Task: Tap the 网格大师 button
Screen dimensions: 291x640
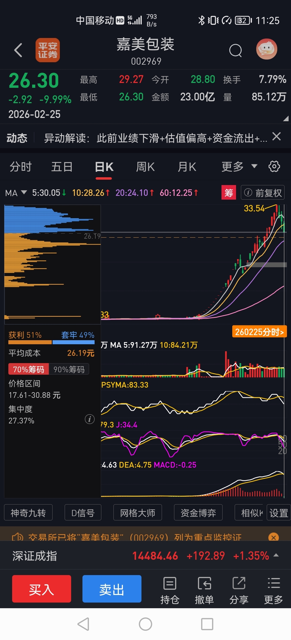Action: [x=138, y=513]
